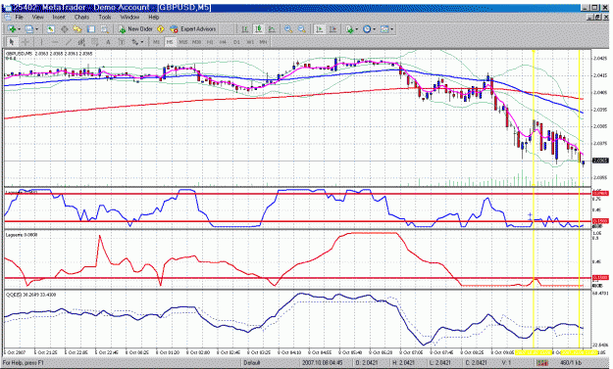Select the Equidistant Channel tool
Screen dimensions: 613x369
point(81,42)
